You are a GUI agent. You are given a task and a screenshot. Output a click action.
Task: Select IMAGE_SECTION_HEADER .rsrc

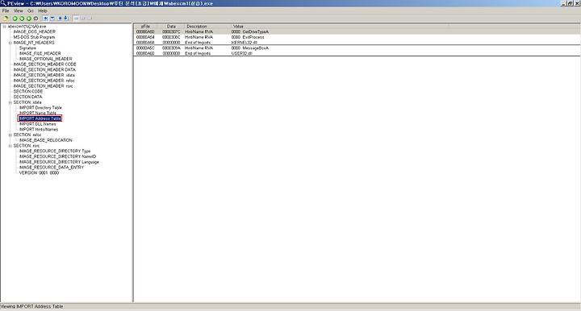pos(44,85)
